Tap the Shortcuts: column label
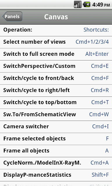 96,30
